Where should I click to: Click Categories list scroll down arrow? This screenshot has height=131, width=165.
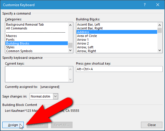[x=70, y=50]
